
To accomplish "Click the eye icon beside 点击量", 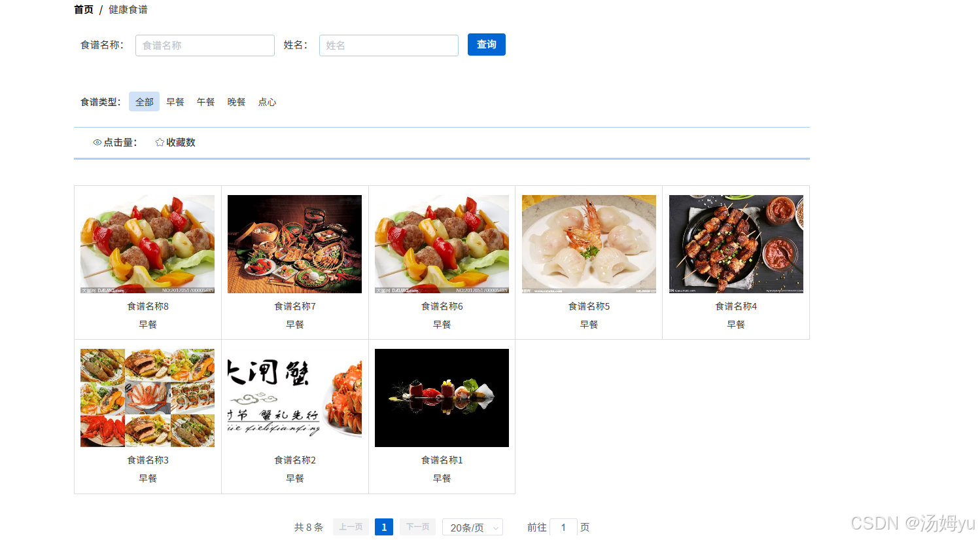I will coord(97,142).
